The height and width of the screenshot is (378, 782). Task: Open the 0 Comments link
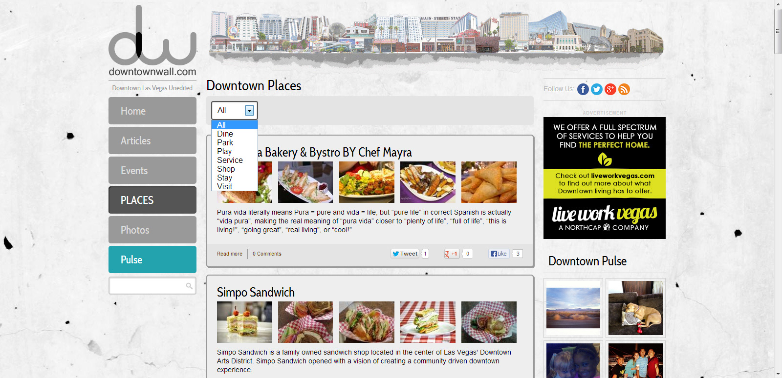click(x=267, y=254)
